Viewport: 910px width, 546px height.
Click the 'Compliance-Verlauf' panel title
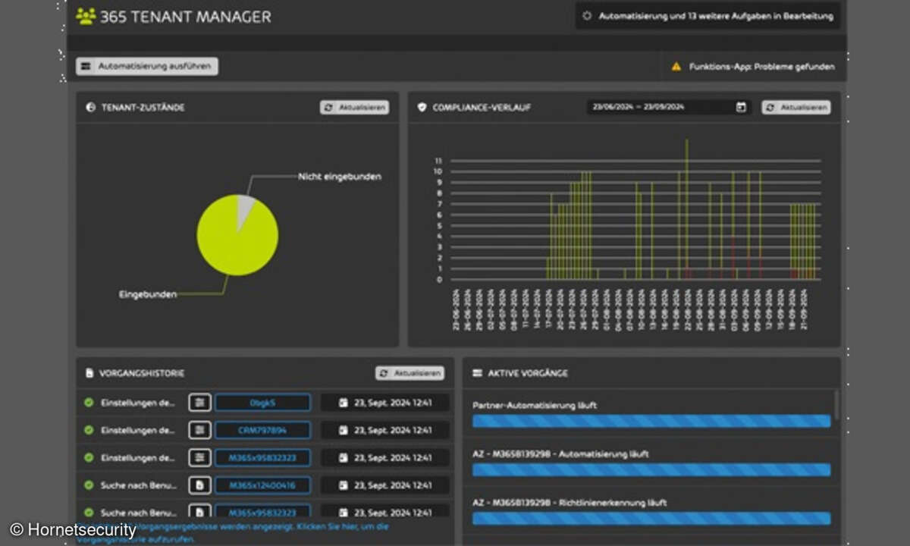(x=482, y=108)
